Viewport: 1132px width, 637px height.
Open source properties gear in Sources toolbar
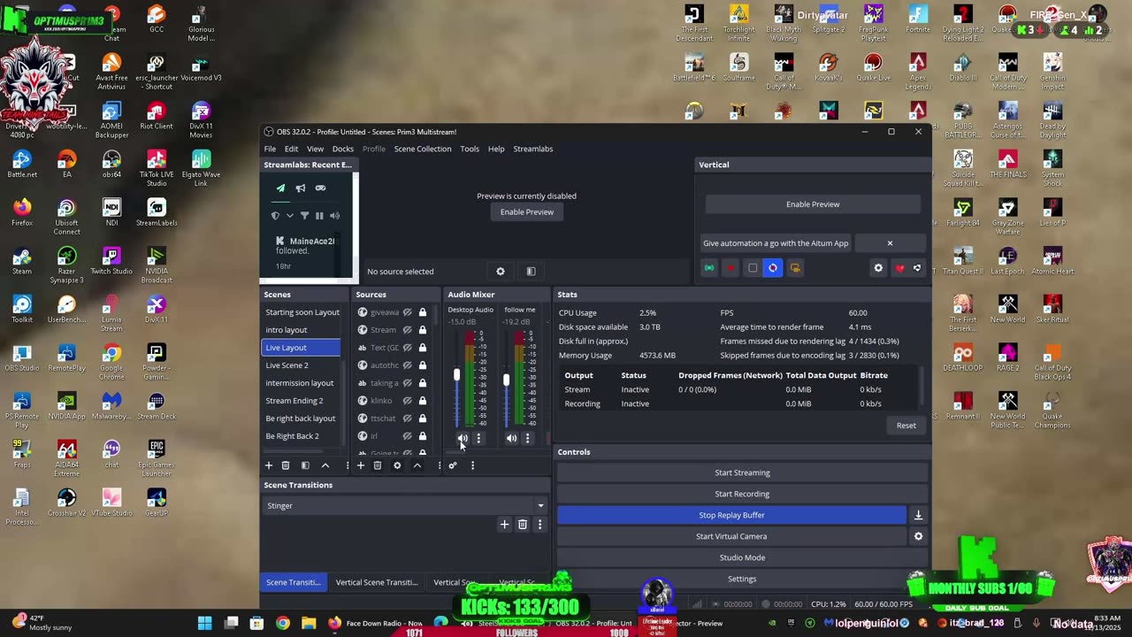click(397, 465)
